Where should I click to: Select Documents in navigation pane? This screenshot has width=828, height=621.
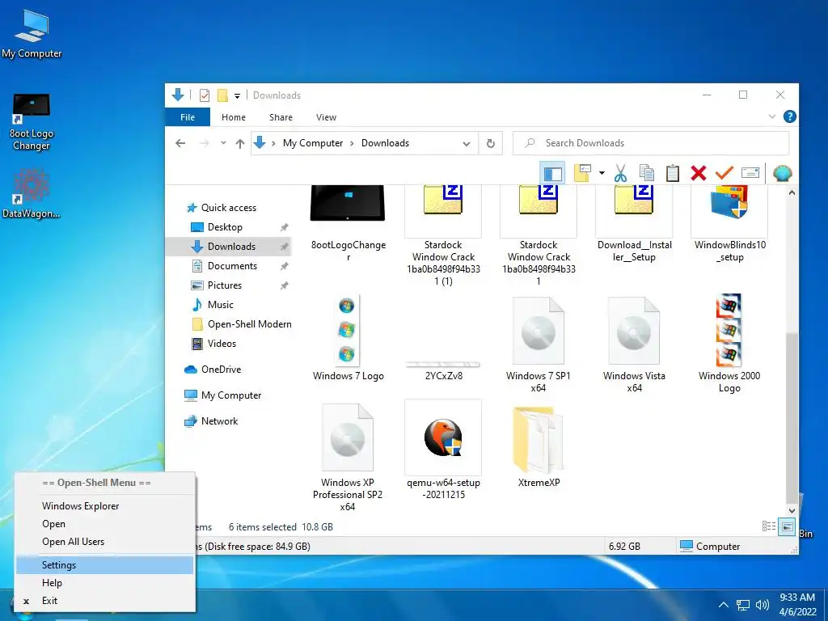click(x=232, y=266)
